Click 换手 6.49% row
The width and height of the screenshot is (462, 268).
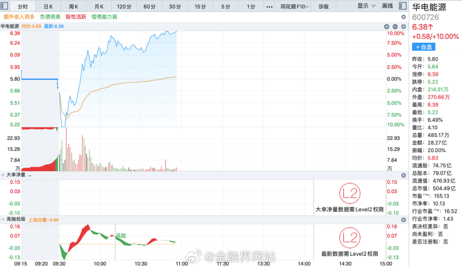coord(427,120)
